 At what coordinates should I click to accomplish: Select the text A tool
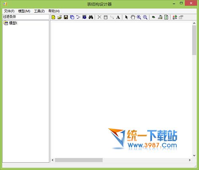[118, 17]
